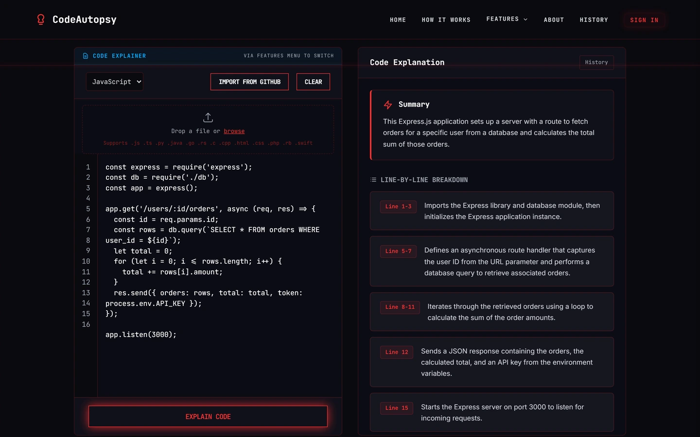This screenshot has width=700, height=437.
Task: Select the Line 15 badge
Action: point(397,408)
